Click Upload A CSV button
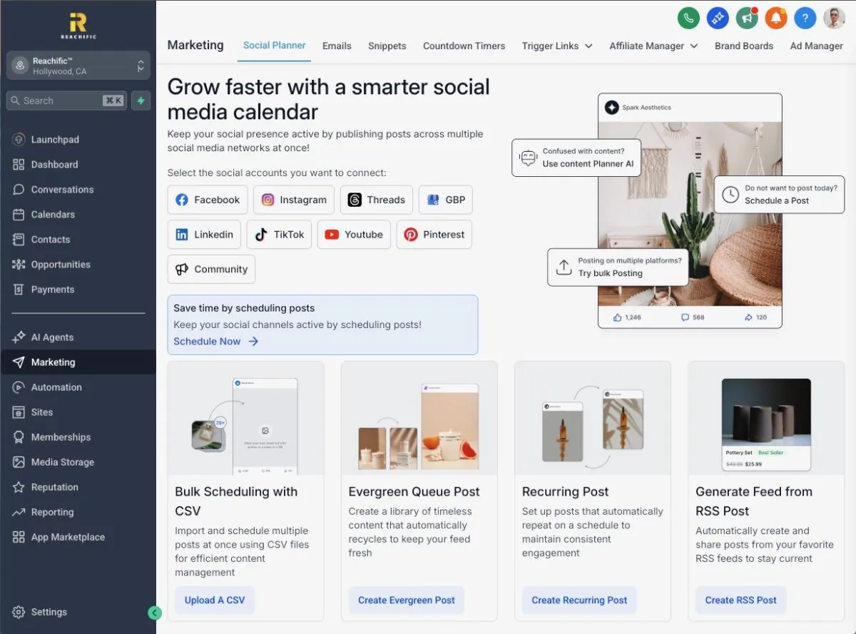Screen dimensions: 856x634 [x=215, y=600]
